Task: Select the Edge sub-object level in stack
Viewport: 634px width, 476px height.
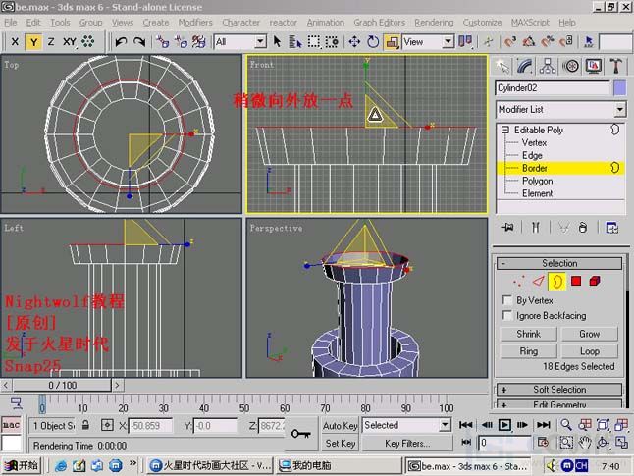Action: click(532, 155)
